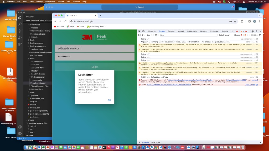Toggle the live expression eye icon
The image size is (269, 151).
coord(156,35)
